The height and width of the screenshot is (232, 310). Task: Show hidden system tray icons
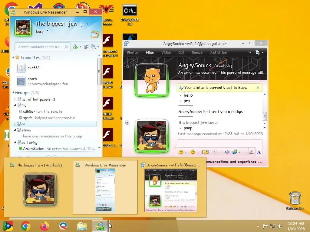pos(258,226)
